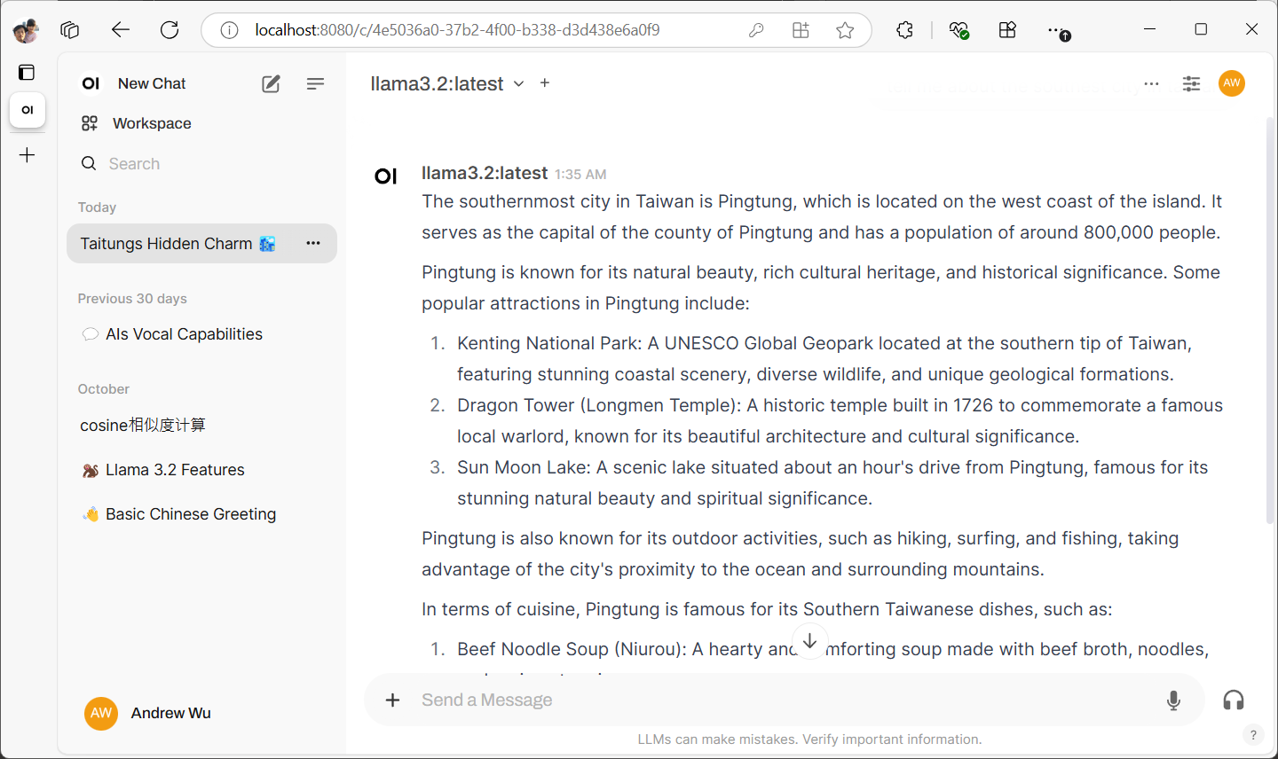Image resolution: width=1278 pixels, height=759 pixels.
Task: Open the Basic Chinese Greeting chat
Action: [x=201, y=514]
